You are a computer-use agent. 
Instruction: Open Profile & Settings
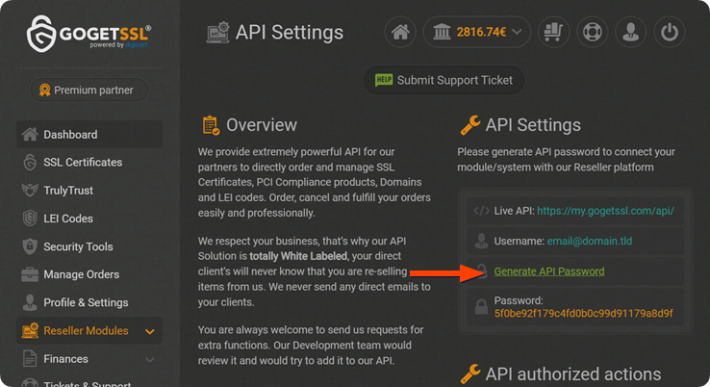(86, 302)
